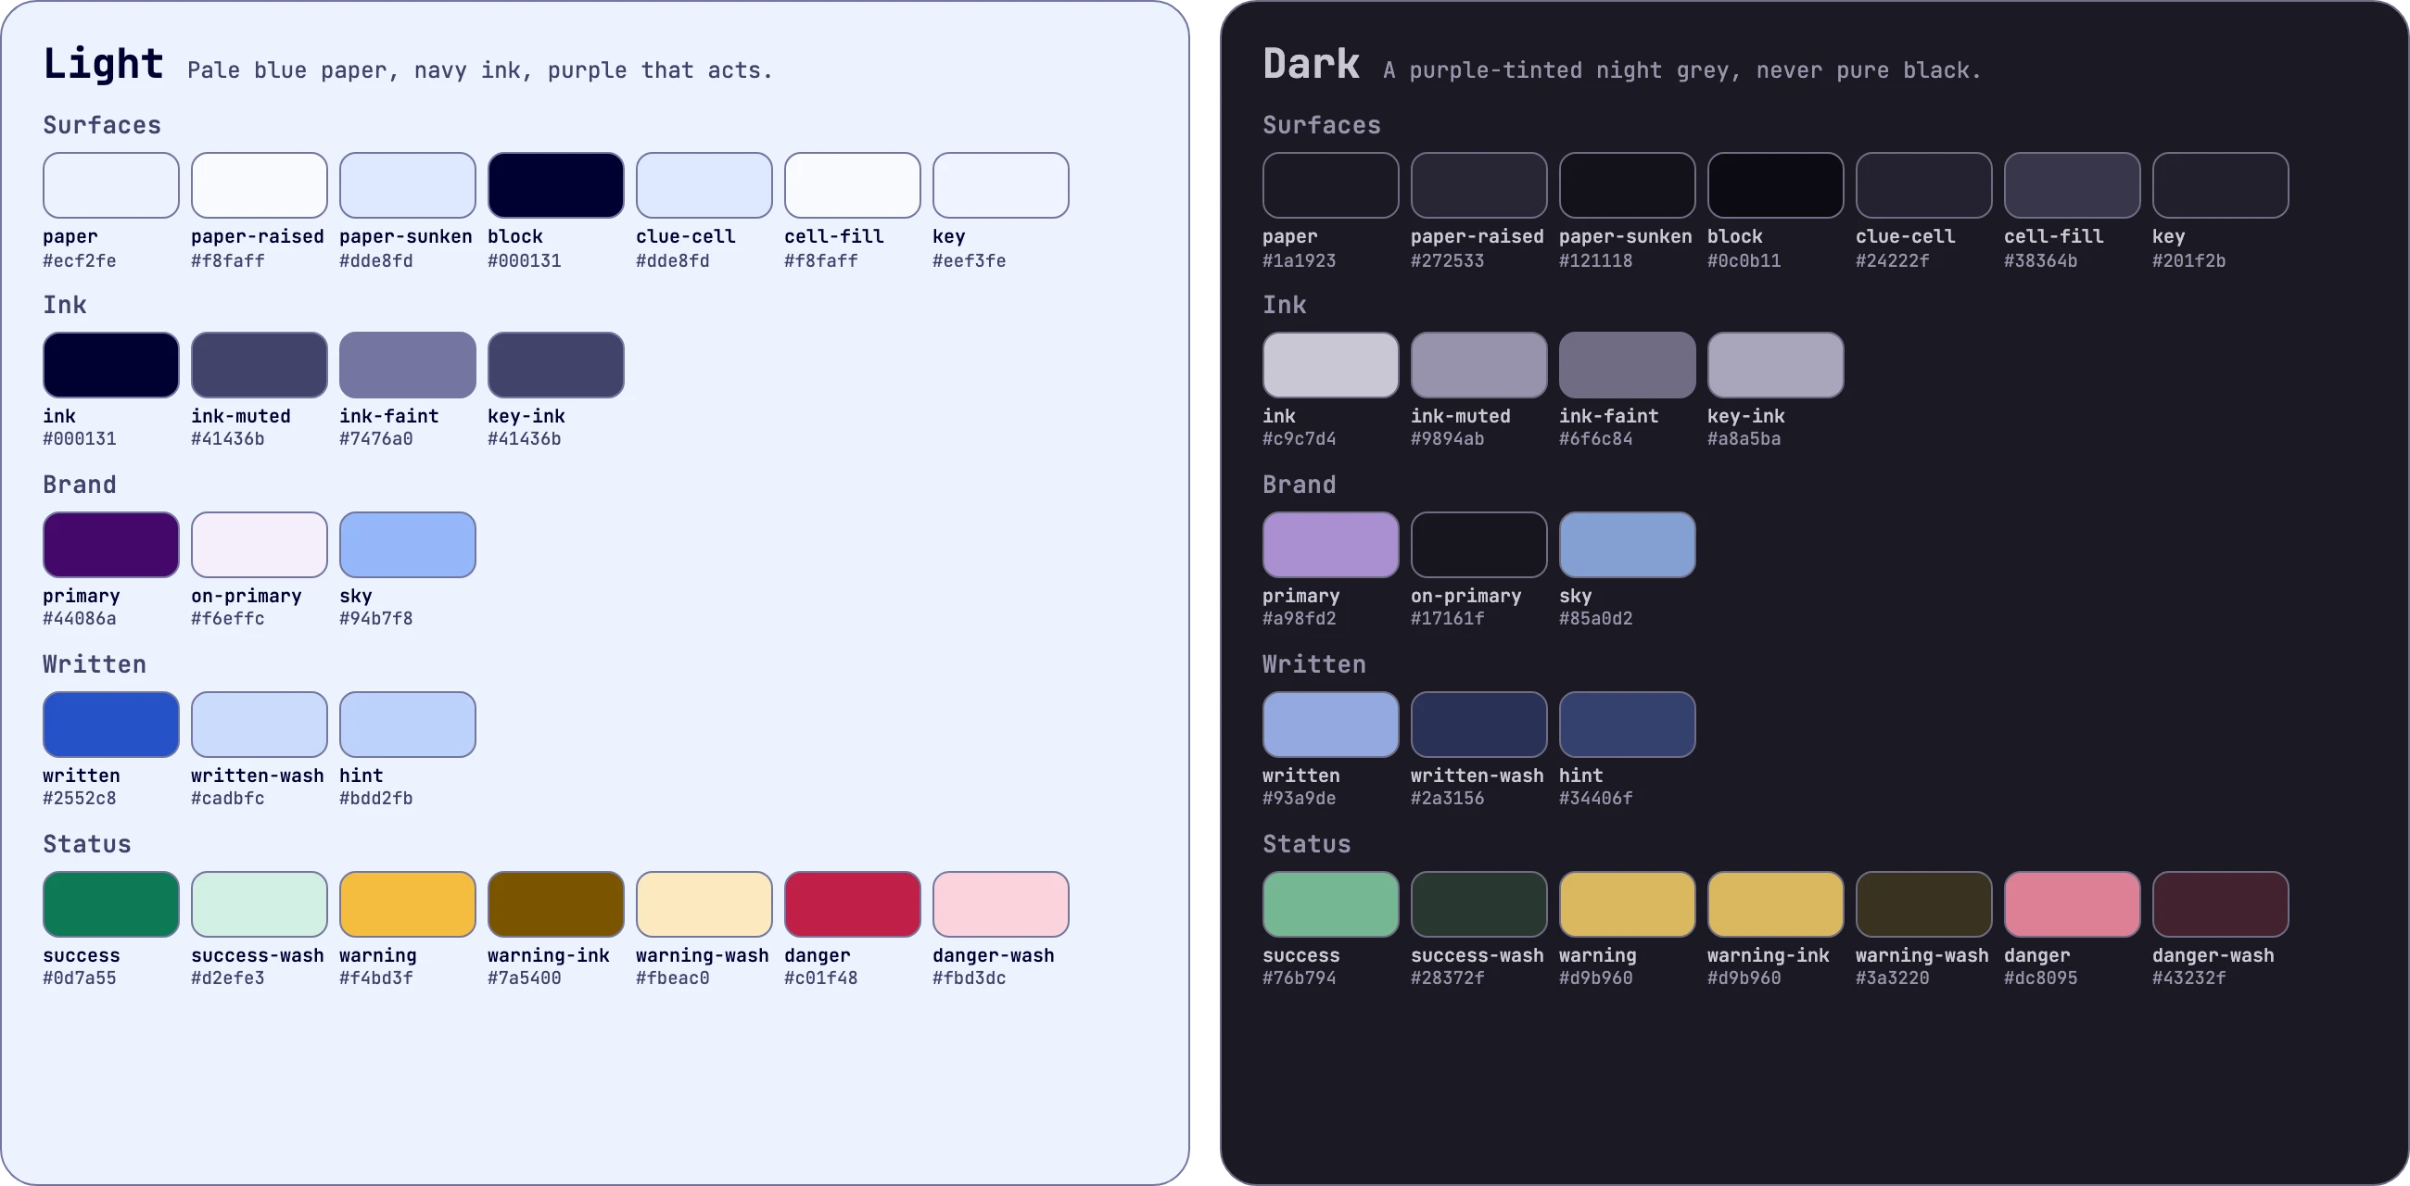
Task: Click the Light paper-raised hex value #f8faff
Action: [227, 261]
